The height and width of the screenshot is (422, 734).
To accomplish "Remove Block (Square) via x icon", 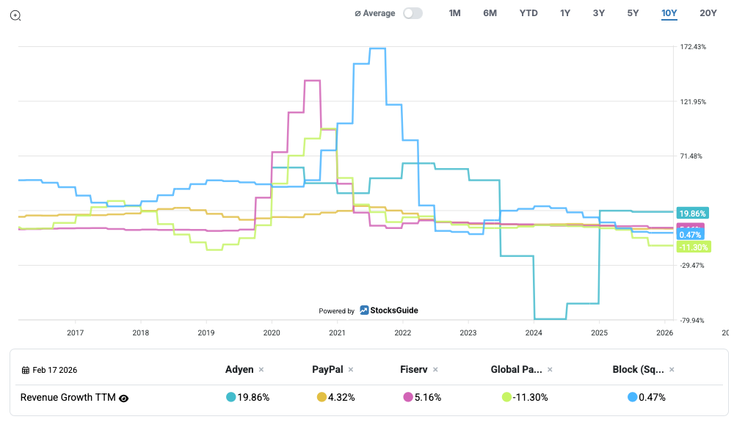I will point(672,370).
